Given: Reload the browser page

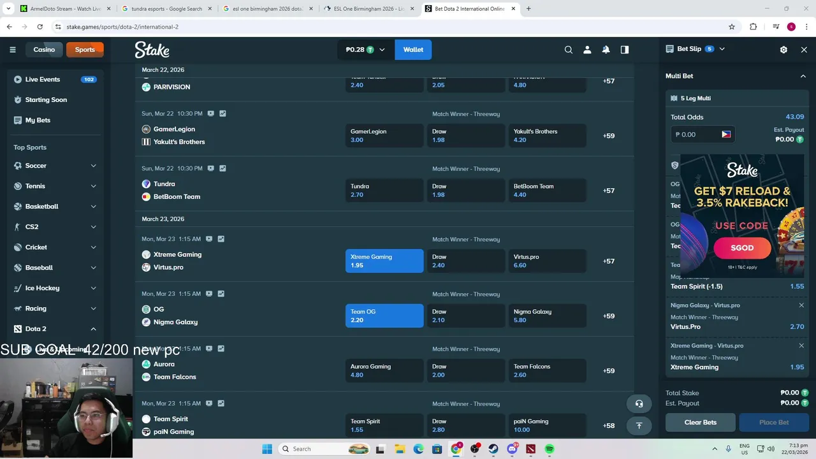Looking at the screenshot, I should click(40, 27).
